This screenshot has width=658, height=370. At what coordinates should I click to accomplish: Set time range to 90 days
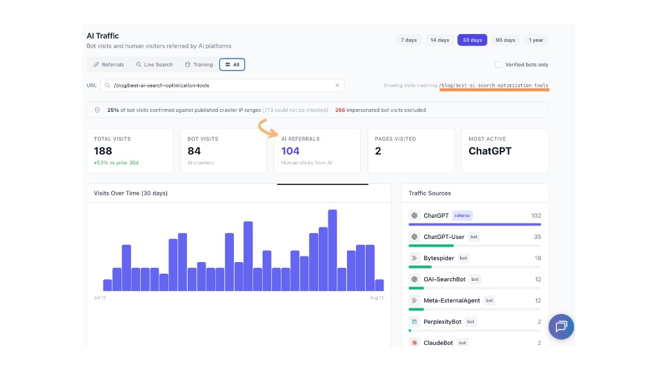click(505, 40)
